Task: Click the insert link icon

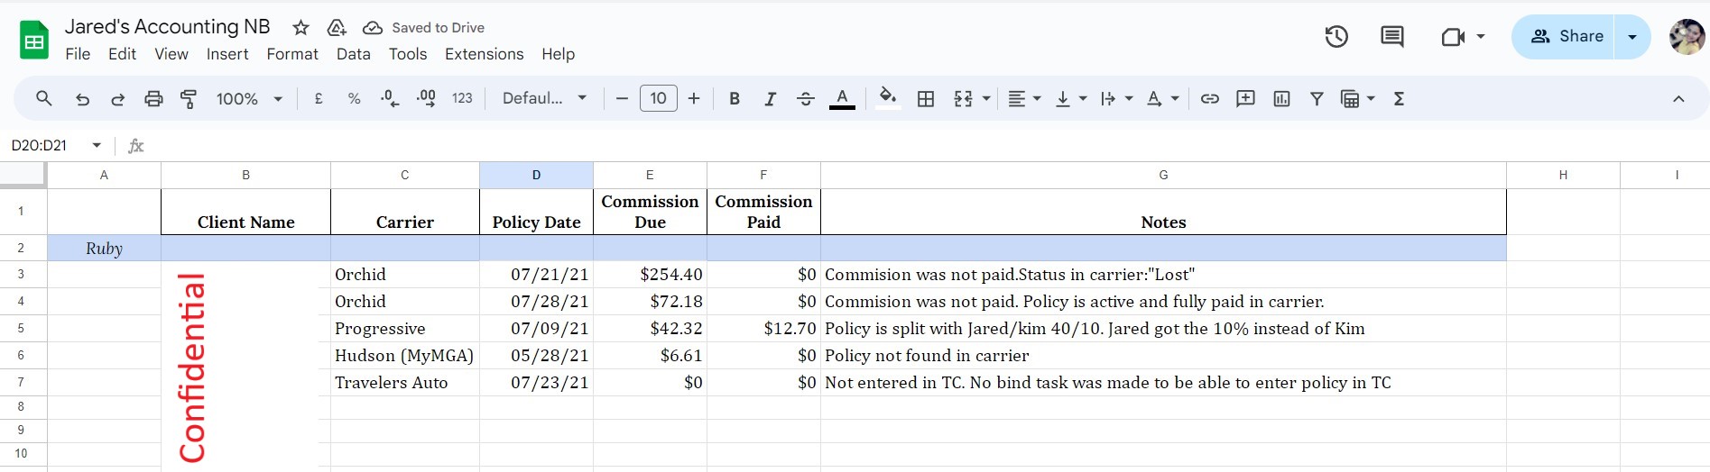Action: coord(1209,99)
